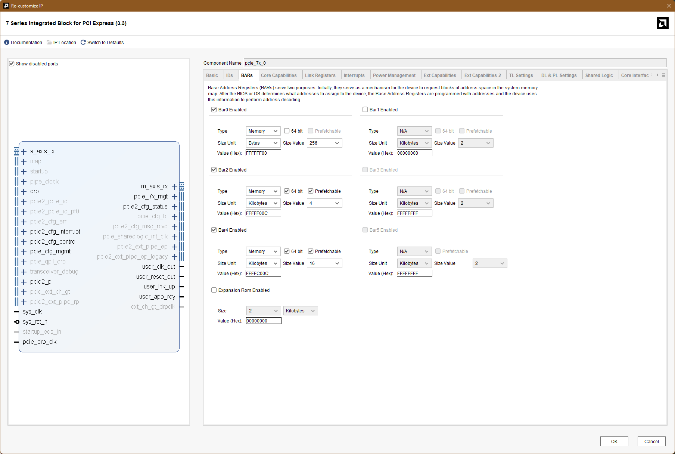675x454 pixels.
Task: Toggle Bar2 Prefetchable checkbox
Action: point(311,191)
